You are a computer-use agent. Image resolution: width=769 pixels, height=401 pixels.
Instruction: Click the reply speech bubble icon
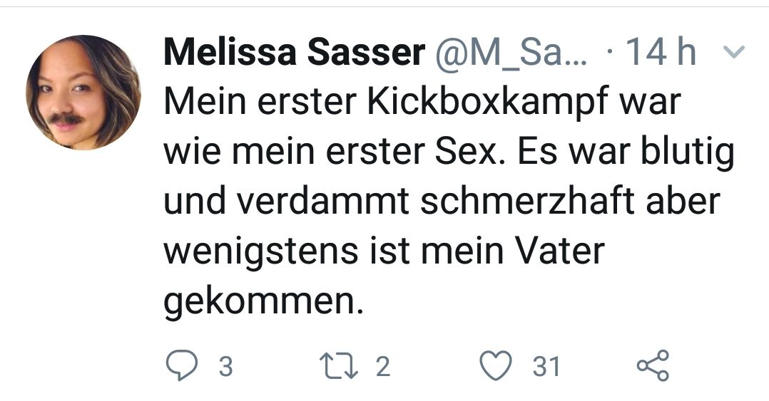[182, 366]
